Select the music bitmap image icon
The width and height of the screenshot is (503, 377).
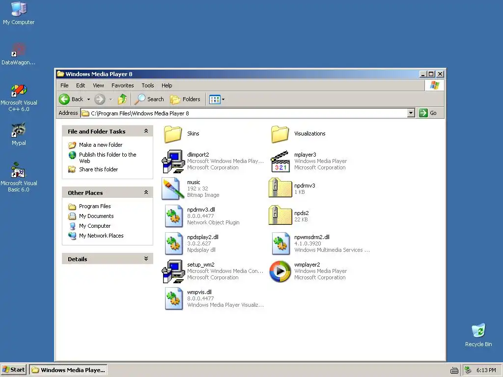tap(173, 188)
